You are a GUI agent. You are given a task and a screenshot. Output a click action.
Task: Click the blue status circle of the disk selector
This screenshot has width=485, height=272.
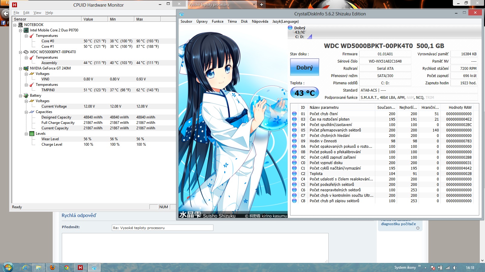(x=290, y=28)
